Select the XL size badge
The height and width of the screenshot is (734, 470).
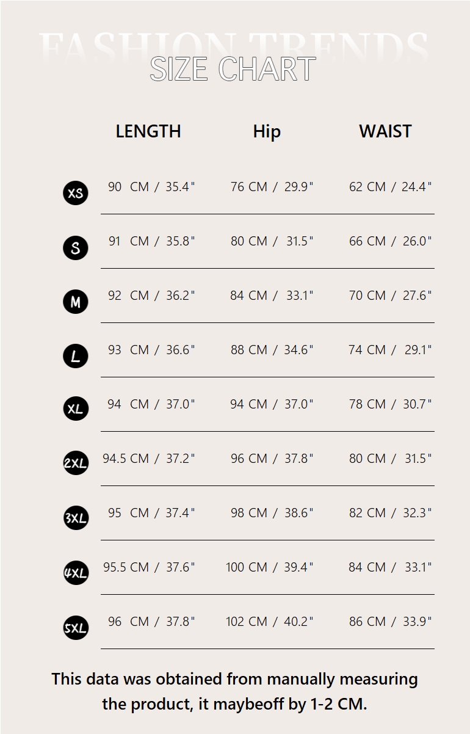point(76,409)
